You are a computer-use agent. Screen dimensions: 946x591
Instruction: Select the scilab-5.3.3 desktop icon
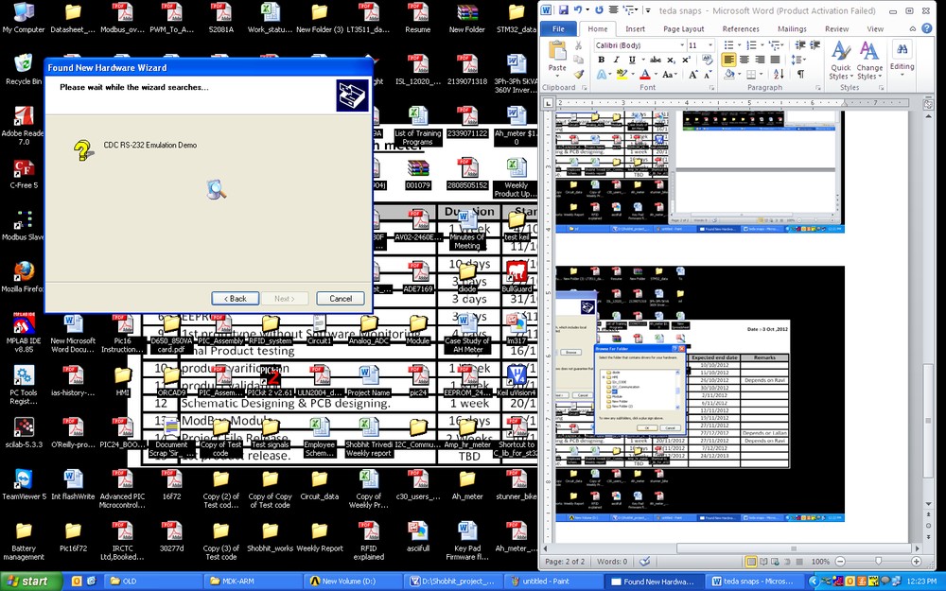coord(24,427)
